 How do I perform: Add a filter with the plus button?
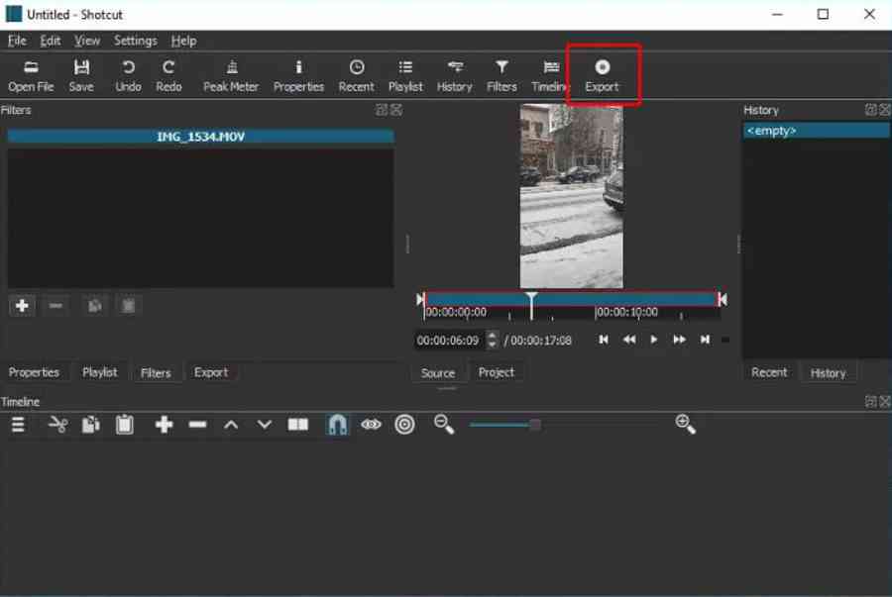click(x=22, y=306)
